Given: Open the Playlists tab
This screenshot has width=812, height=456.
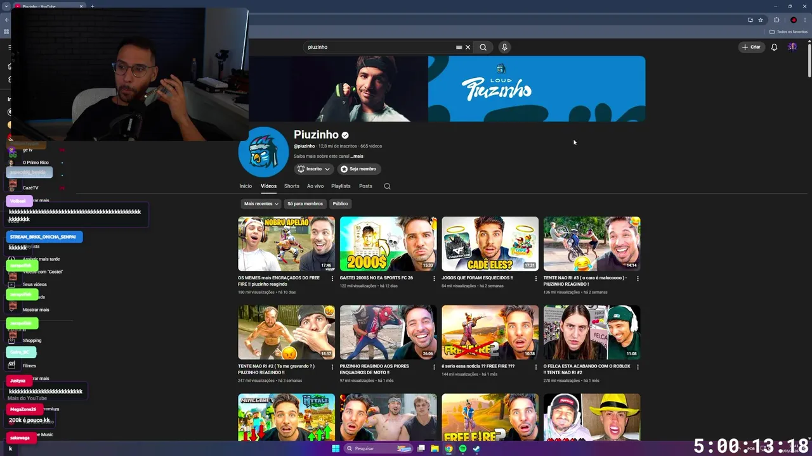Looking at the screenshot, I should (x=341, y=186).
